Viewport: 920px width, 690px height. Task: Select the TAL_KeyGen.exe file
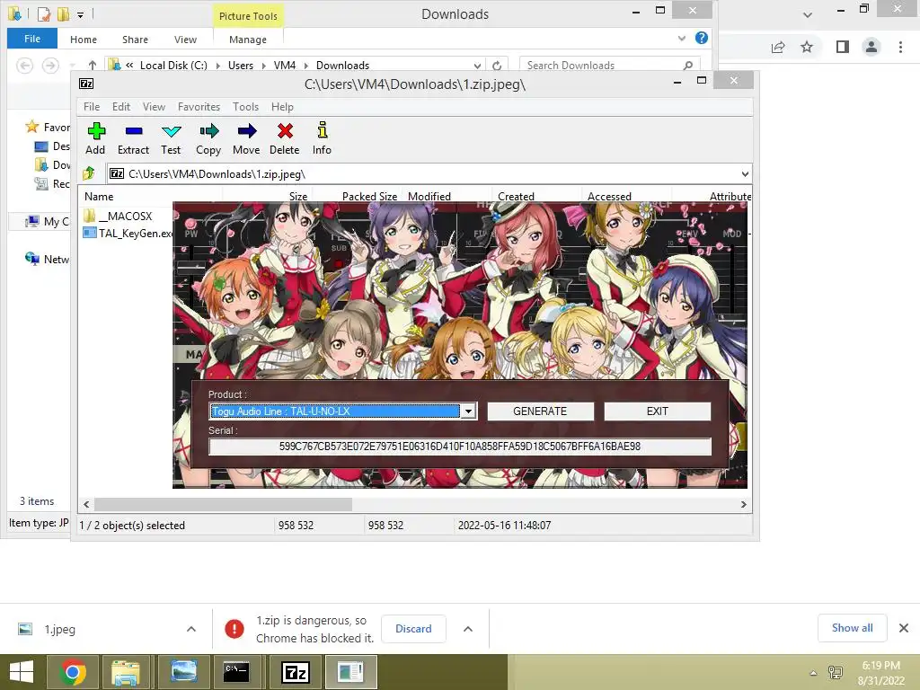pyautogui.click(x=128, y=233)
